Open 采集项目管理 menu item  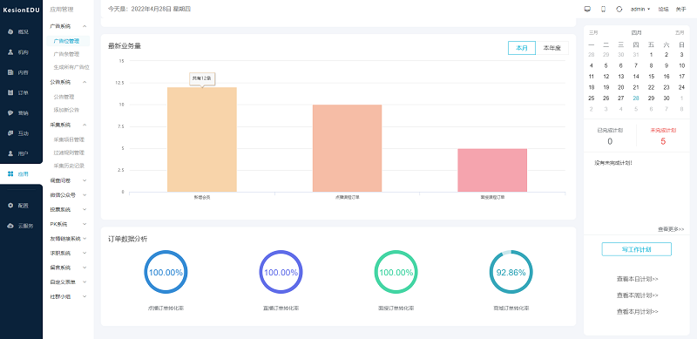click(69, 139)
